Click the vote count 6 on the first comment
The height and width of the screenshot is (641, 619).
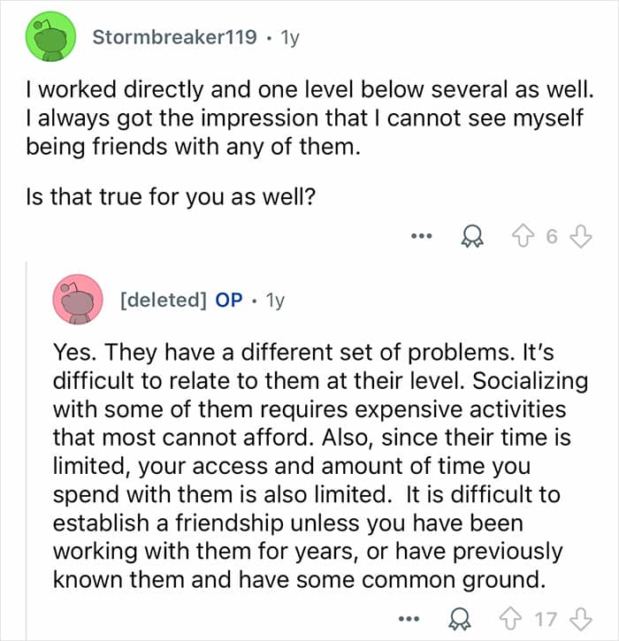point(552,238)
